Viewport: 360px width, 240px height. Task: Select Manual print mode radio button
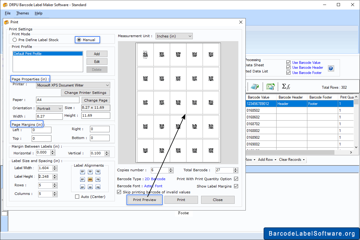(79, 40)
